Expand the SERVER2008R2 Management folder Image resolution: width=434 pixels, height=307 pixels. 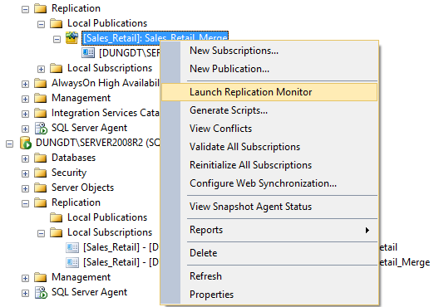point(25,278)
